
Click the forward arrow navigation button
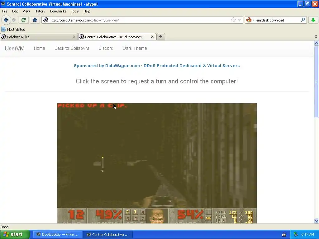pyautogui.click(x=14, y=20)
